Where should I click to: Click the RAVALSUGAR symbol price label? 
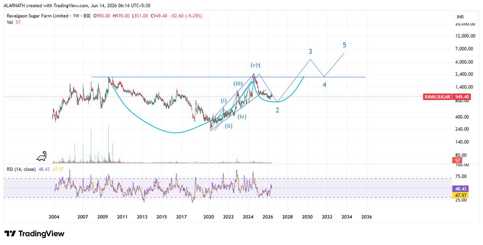[x=438, y=97]
